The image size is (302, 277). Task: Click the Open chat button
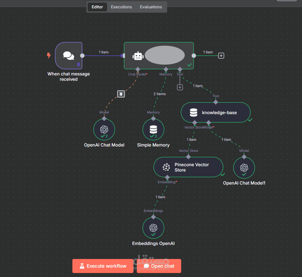pos(159,266)
